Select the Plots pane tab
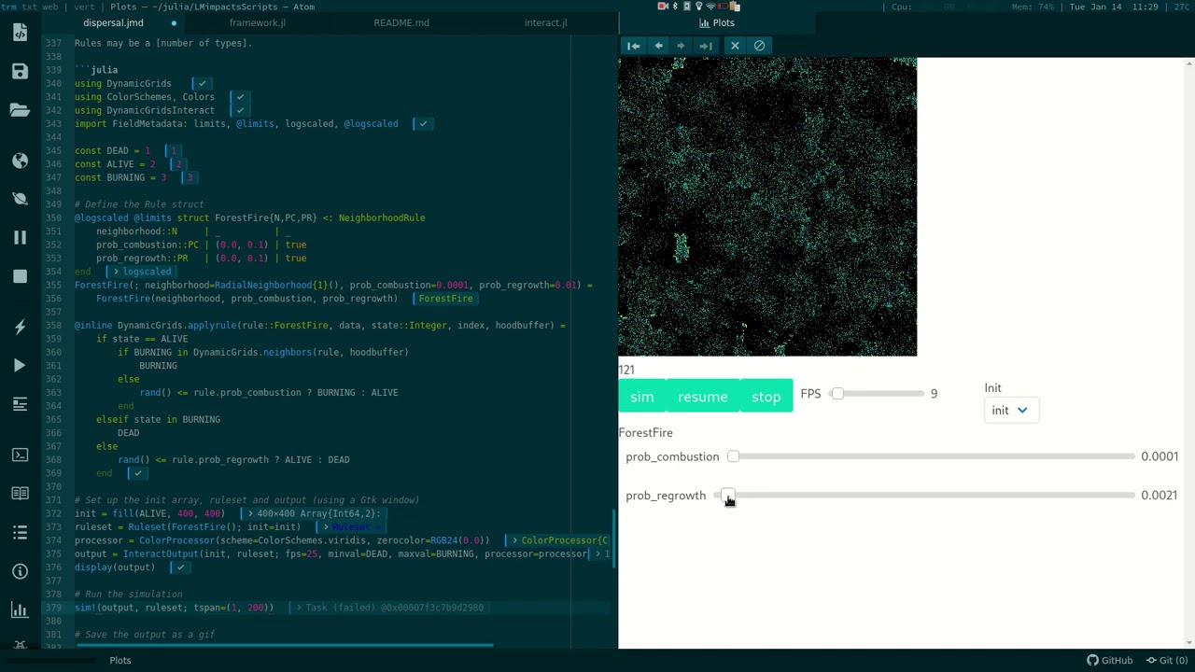Viewport: 1195px width, 672px height. pos(717,22)
